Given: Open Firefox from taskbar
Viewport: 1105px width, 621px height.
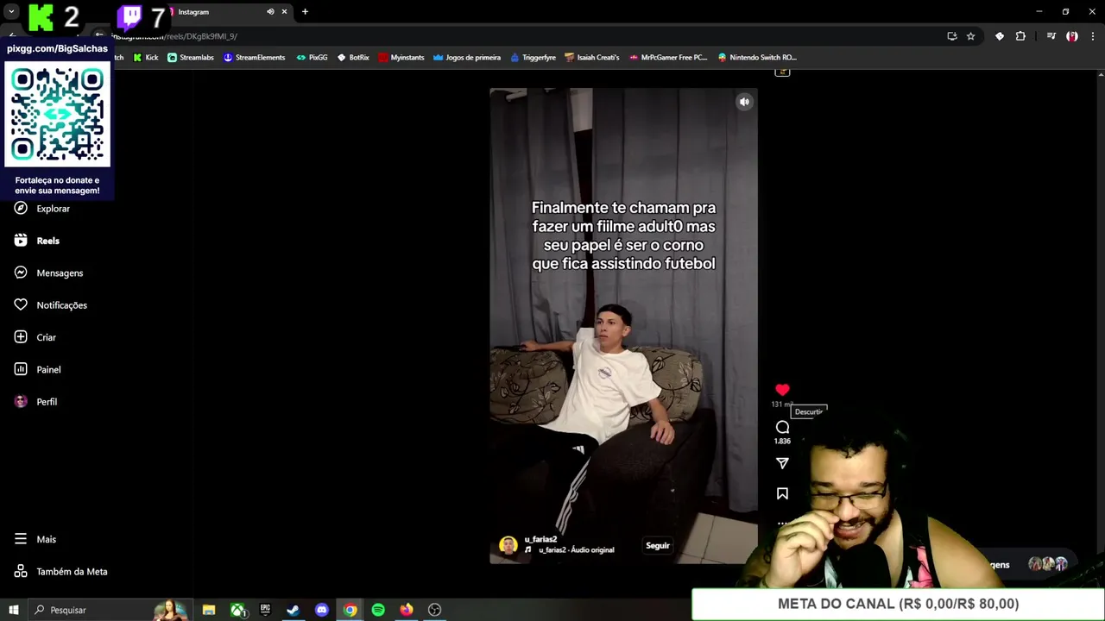Looking at the screenshot, I should click(407, 610).
